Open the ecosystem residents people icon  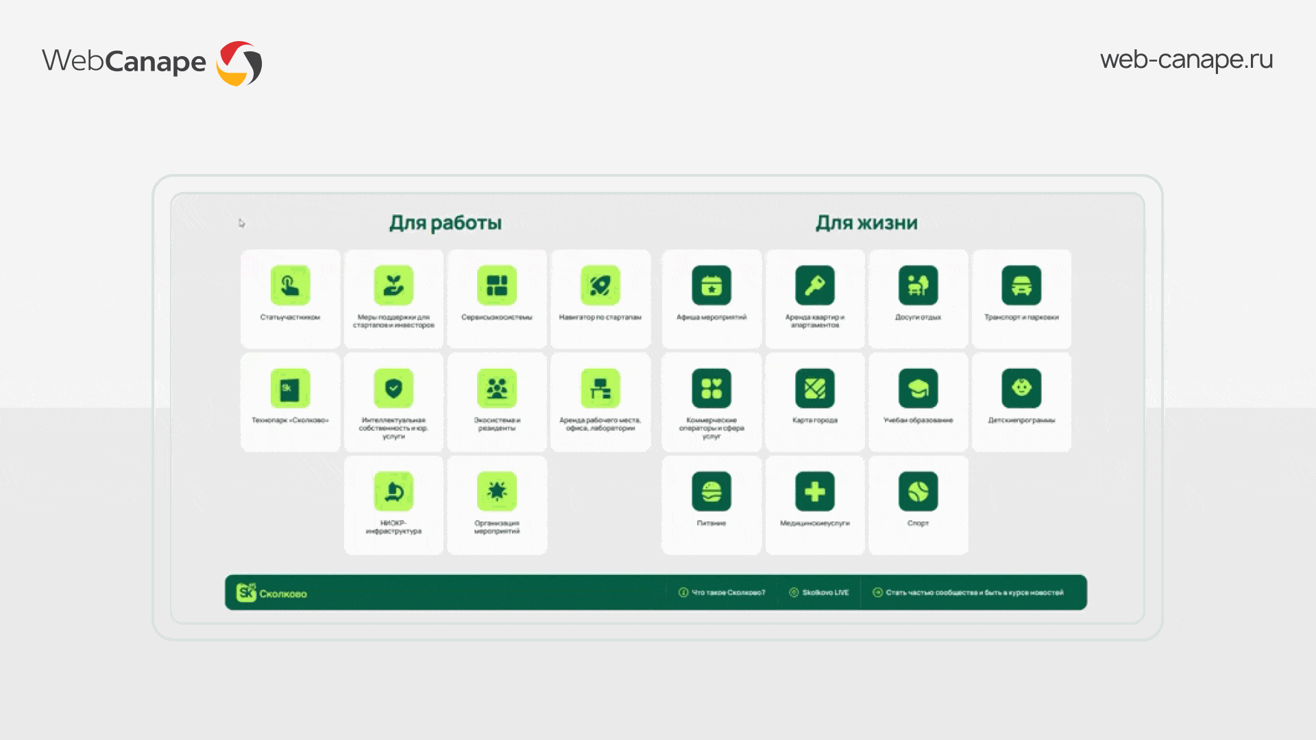click(497, 388)
